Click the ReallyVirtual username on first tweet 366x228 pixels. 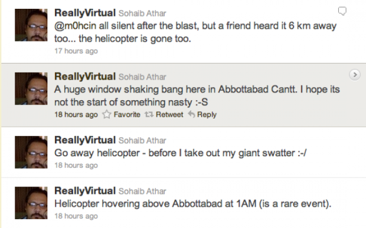click(85, 13)
